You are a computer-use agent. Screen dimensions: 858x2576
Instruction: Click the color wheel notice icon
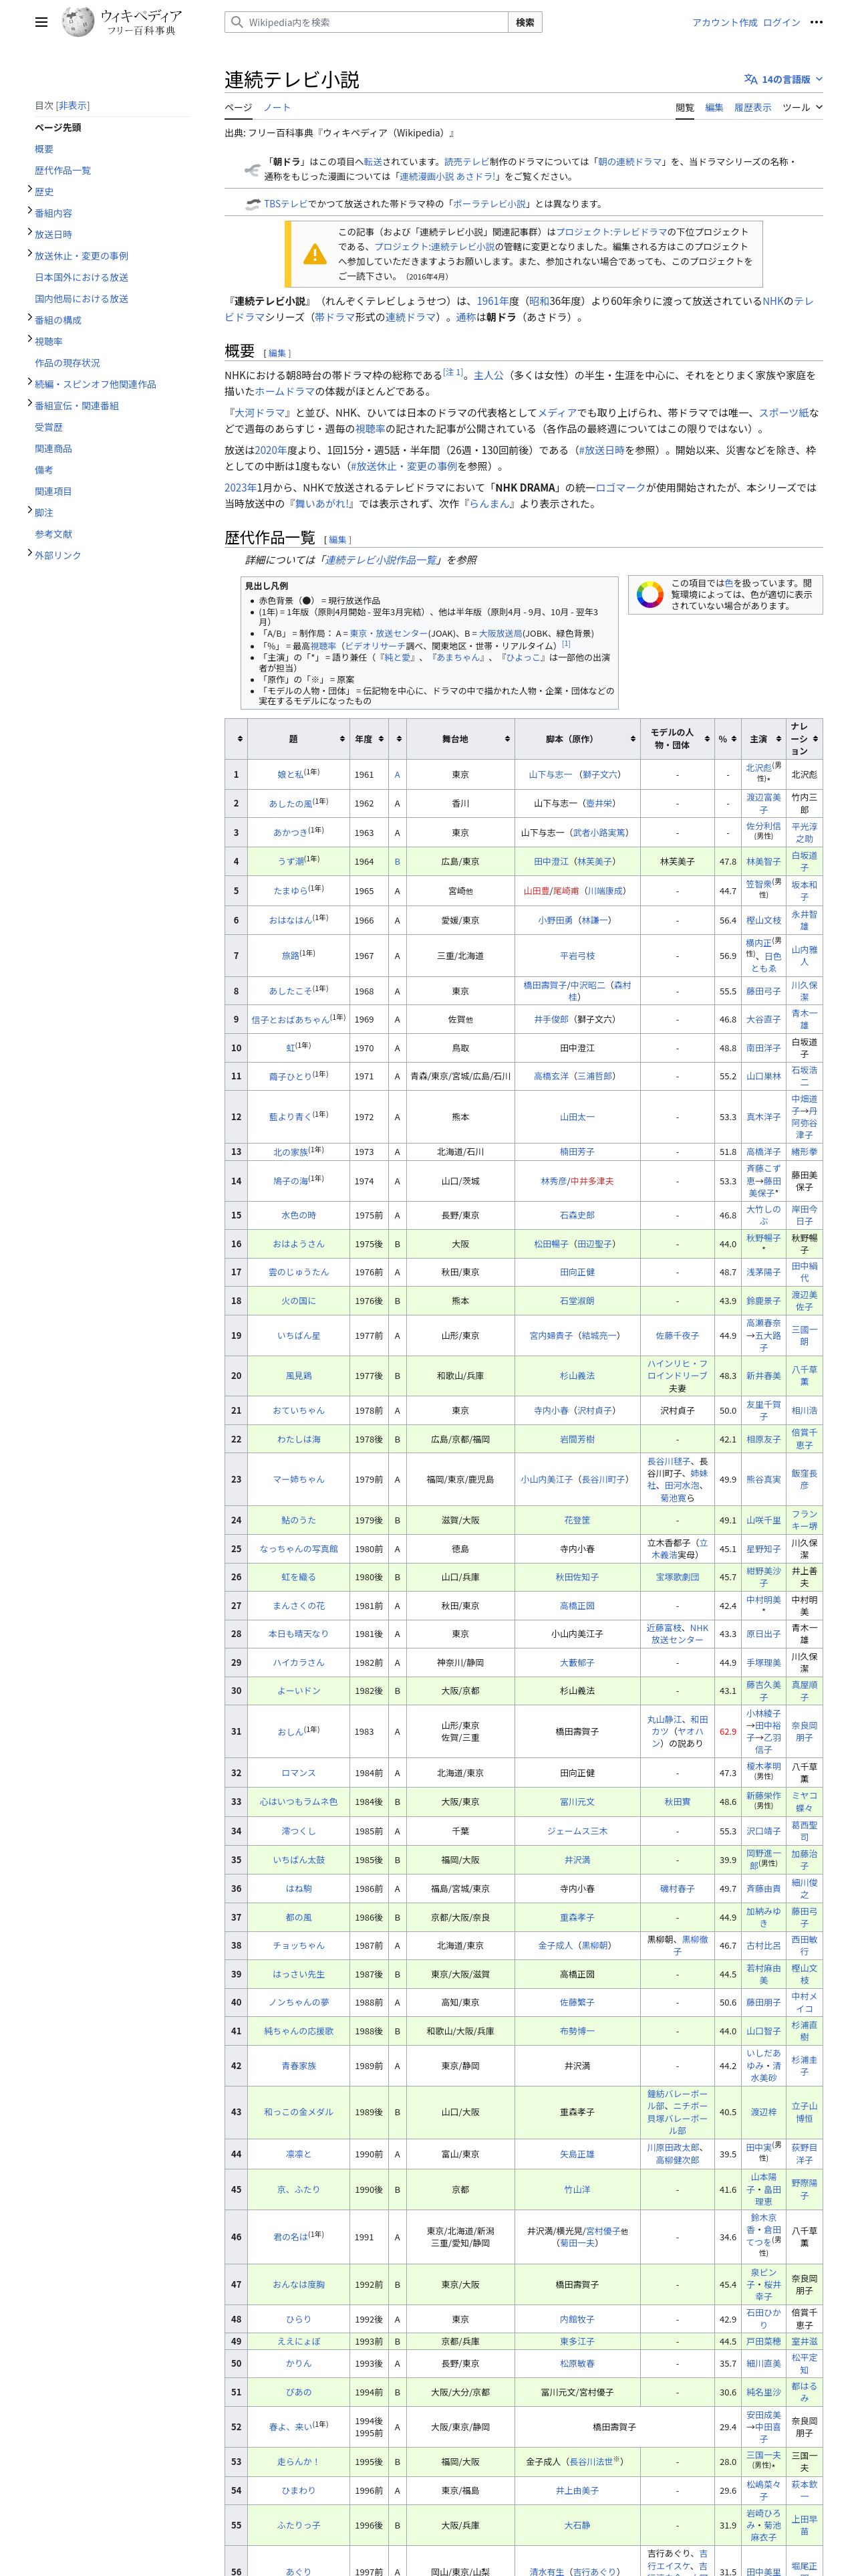point(650,595)
